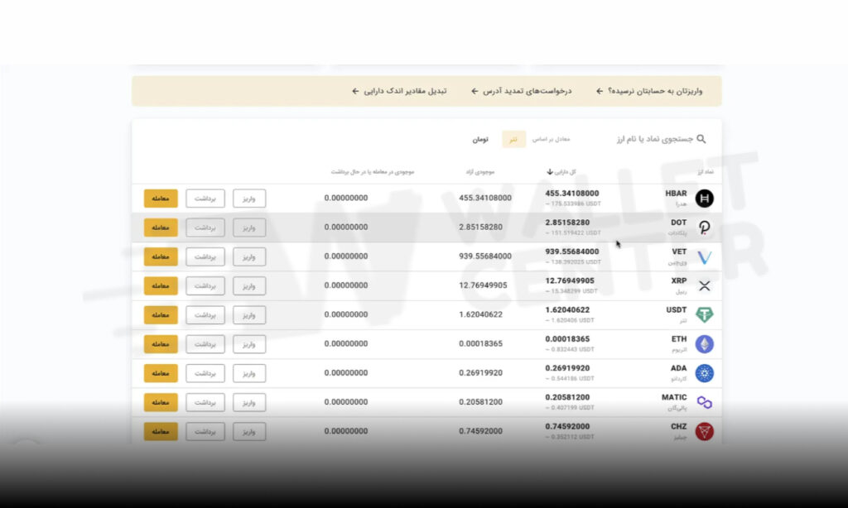Click the bold total '455.34108000' for HBAR

pyautogui.click(x=571, y=194)
